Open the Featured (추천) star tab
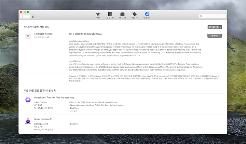Screen dimensions: 246x144 pyautogui.click(x=98, y=15)
